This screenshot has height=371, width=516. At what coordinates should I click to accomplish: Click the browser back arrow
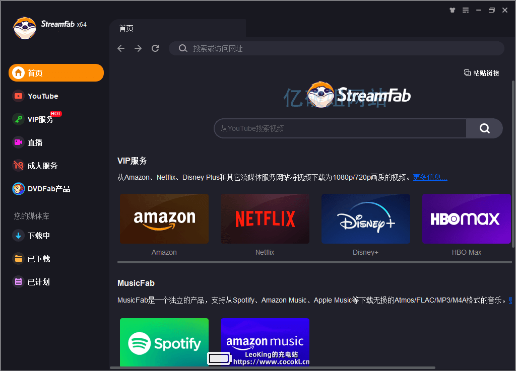pos(121,49)
